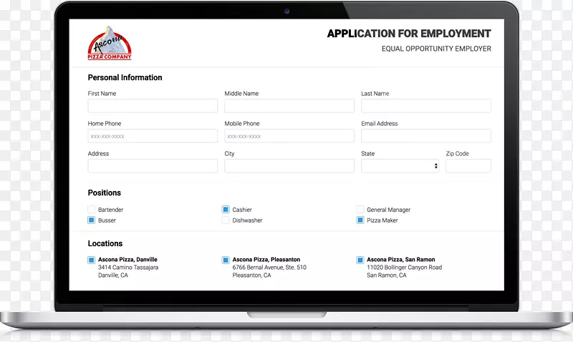Check the Bartender position box
573x342 pixels.
[x=92, y=210]
